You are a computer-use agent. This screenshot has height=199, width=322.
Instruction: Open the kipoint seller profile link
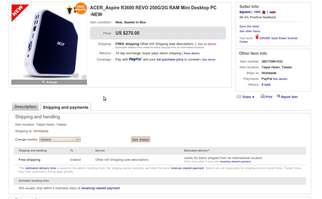[x=245, y=12]
